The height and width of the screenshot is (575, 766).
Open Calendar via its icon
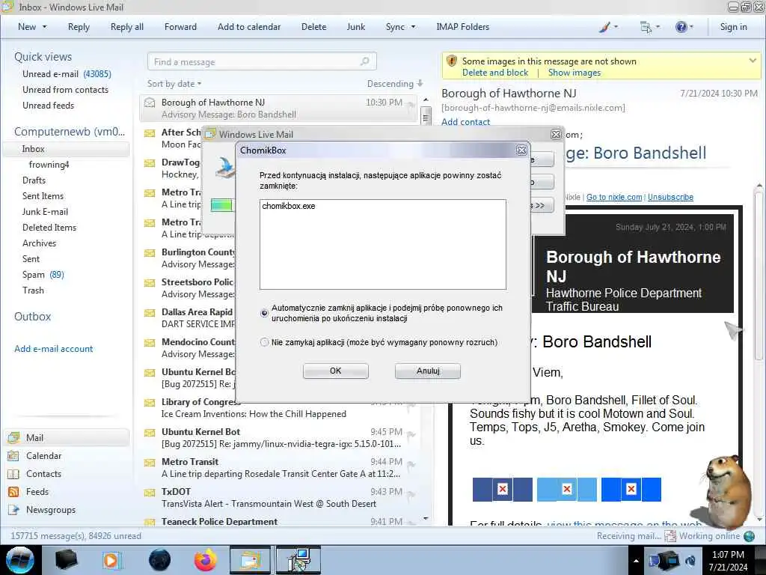(13, 456)
